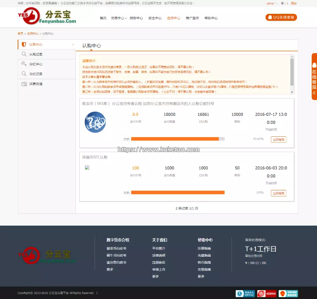Select 分红记录 in the sidebar
The image size is (317, 299).
[47, 74]
